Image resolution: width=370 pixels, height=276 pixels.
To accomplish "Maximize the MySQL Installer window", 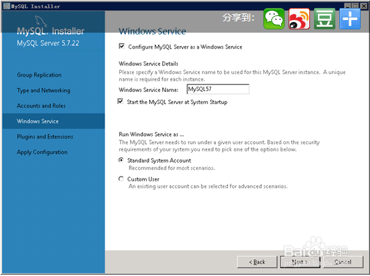I will point(355,6).
